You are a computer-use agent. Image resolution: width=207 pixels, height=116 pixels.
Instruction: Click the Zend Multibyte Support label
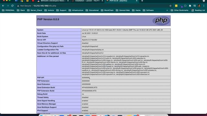click(47, 107)
